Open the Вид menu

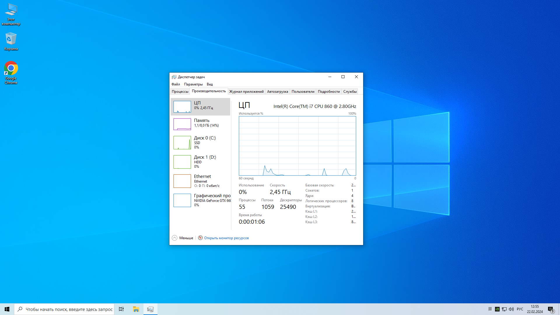click(x=210, y=84)
